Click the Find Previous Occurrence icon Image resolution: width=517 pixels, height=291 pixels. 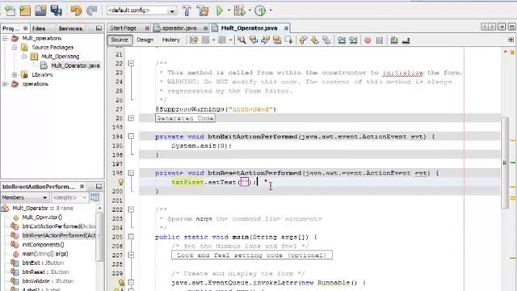pos(254,40)
